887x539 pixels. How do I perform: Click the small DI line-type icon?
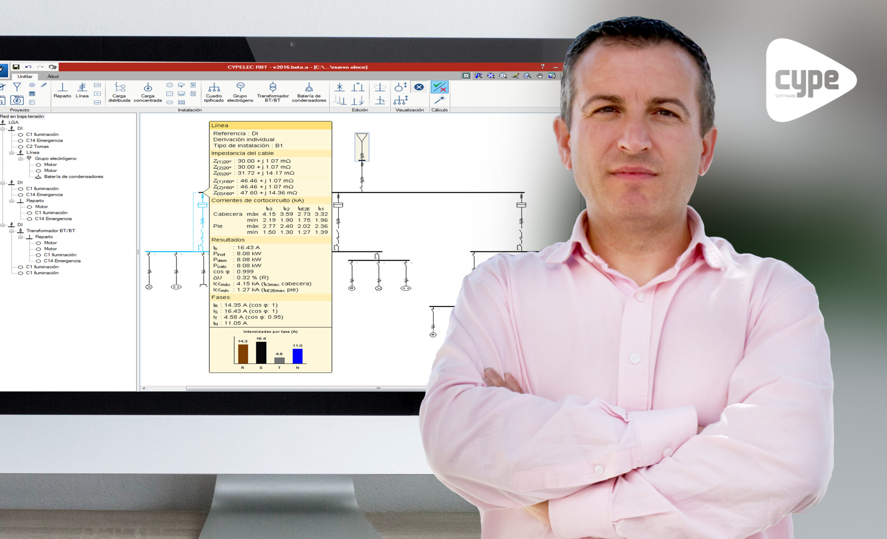(x=97, y=94)
